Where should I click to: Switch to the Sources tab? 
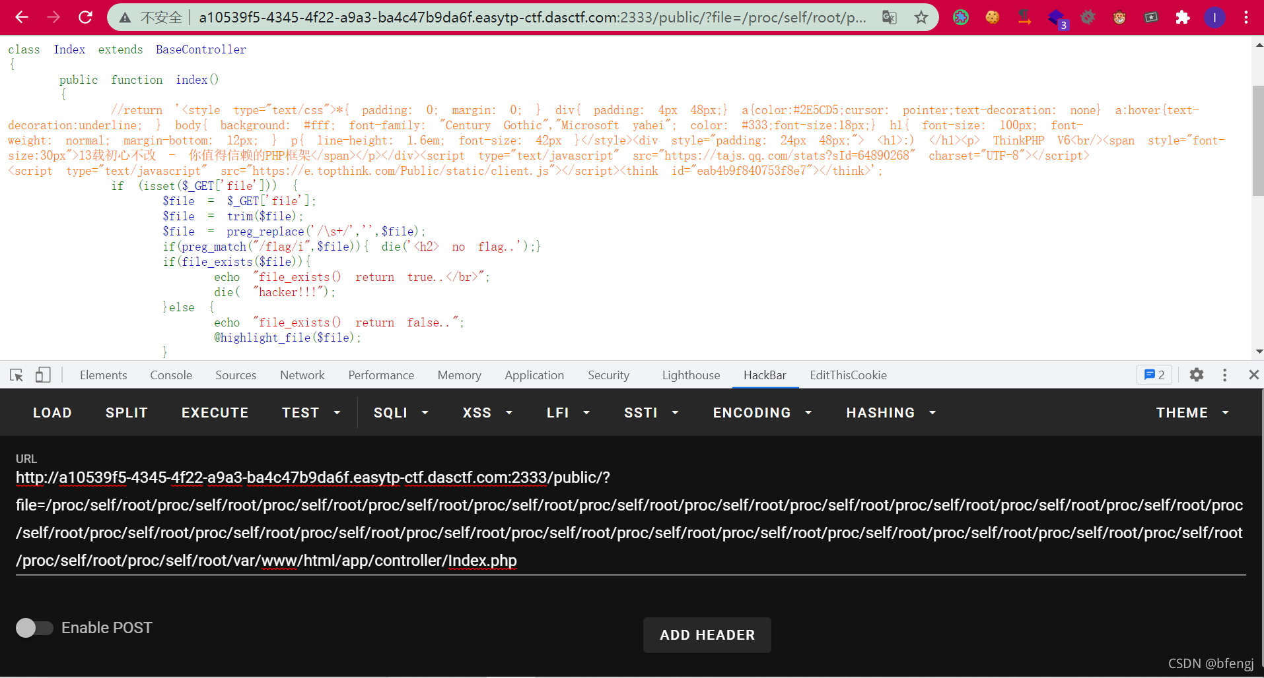(236, 375)
